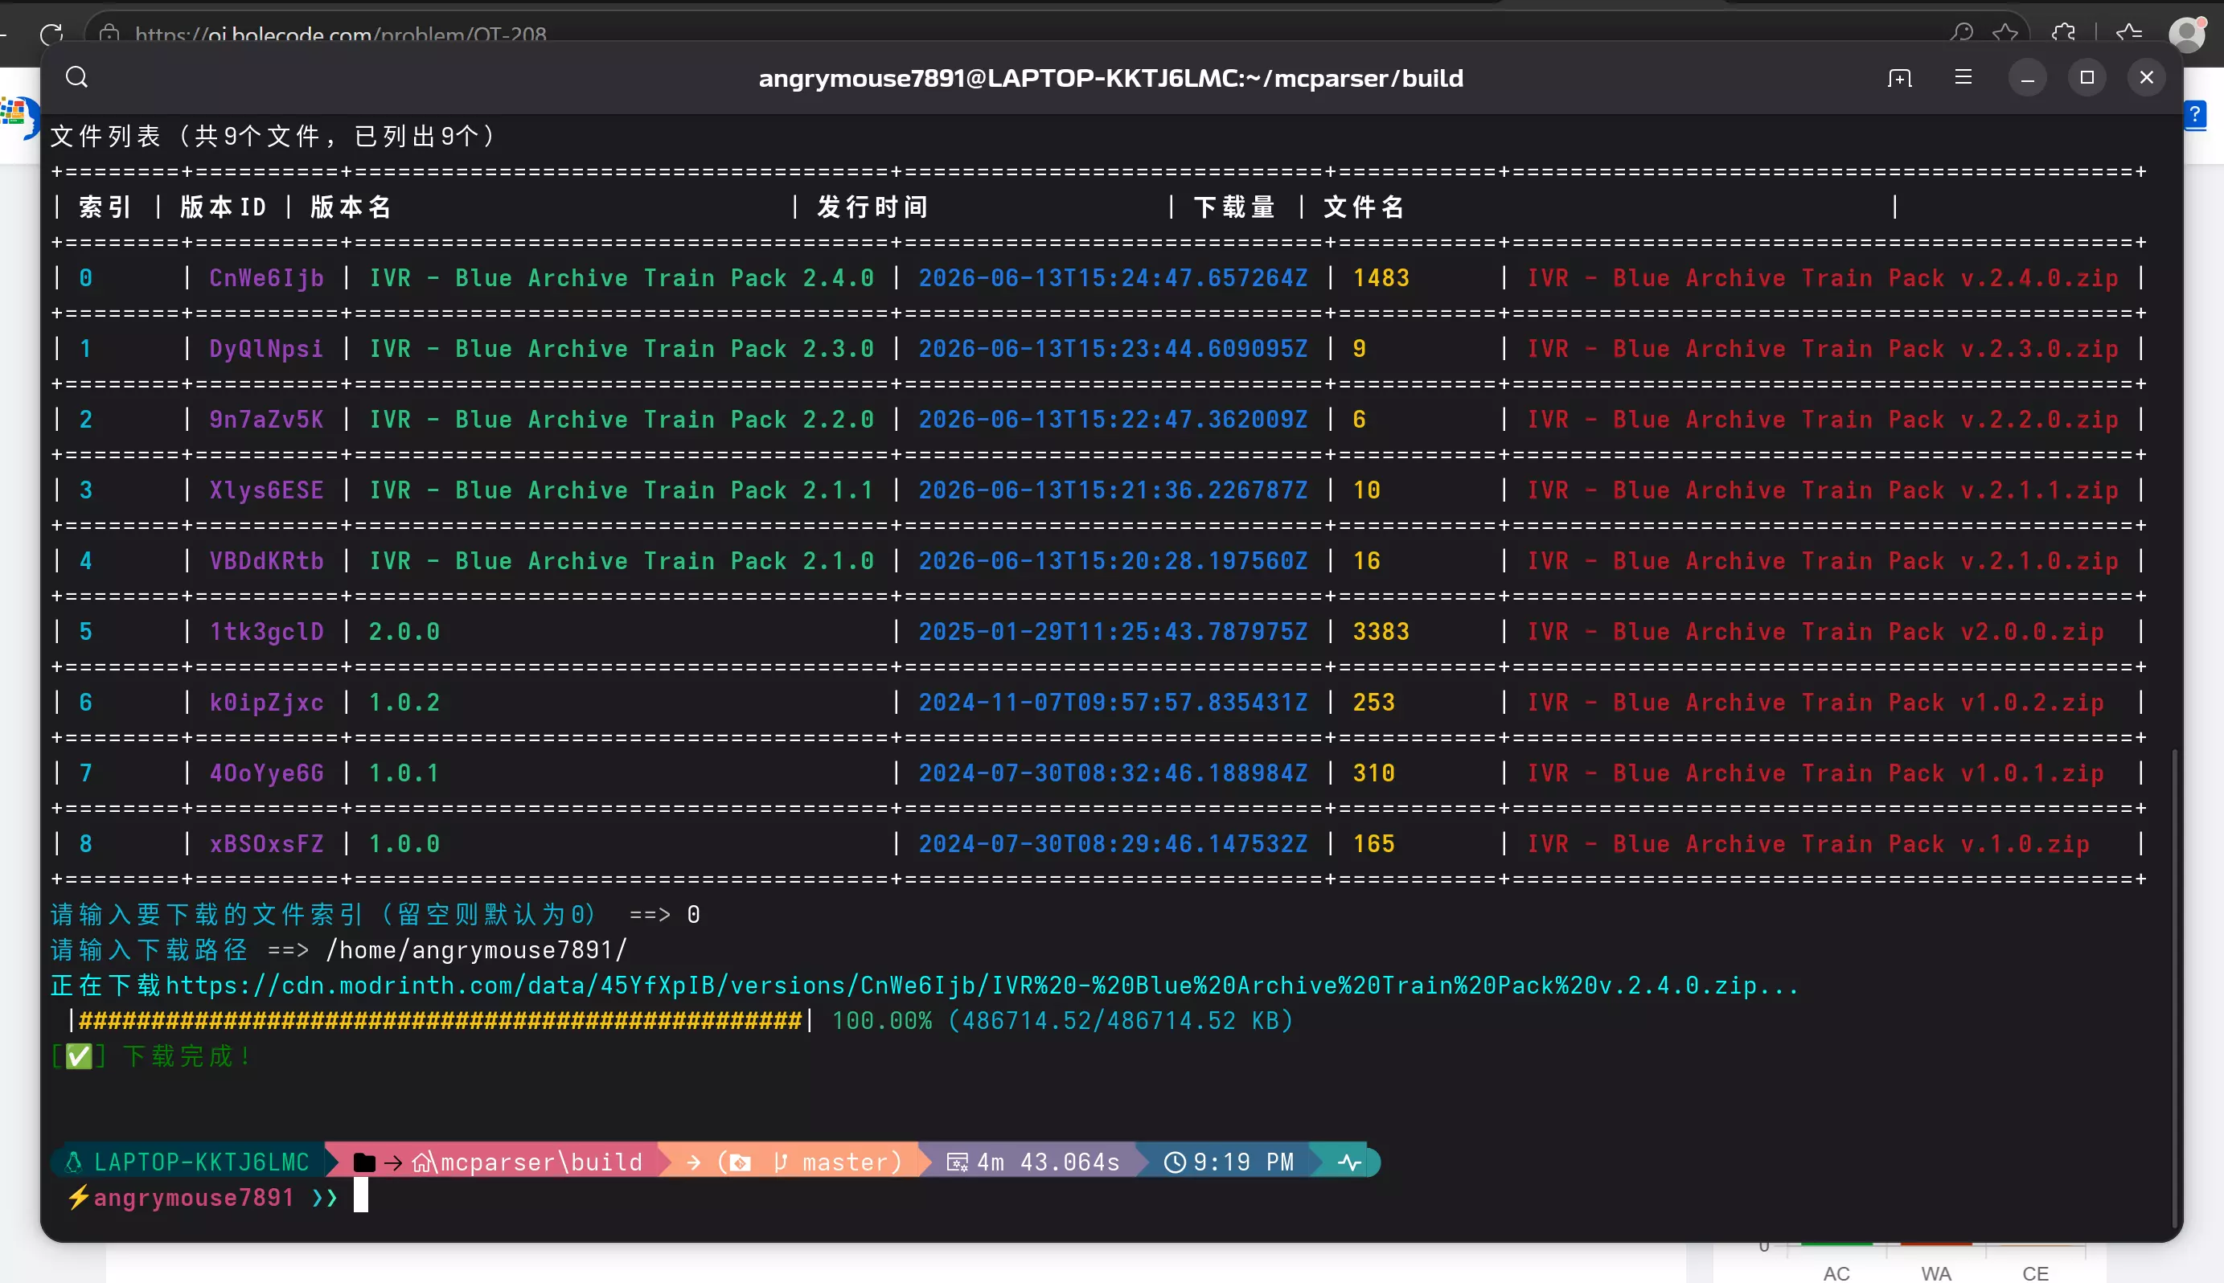
Task: Click timestamp 2025-01-29T11:25:43.787975Z
Action: (x=1113, y=631)
